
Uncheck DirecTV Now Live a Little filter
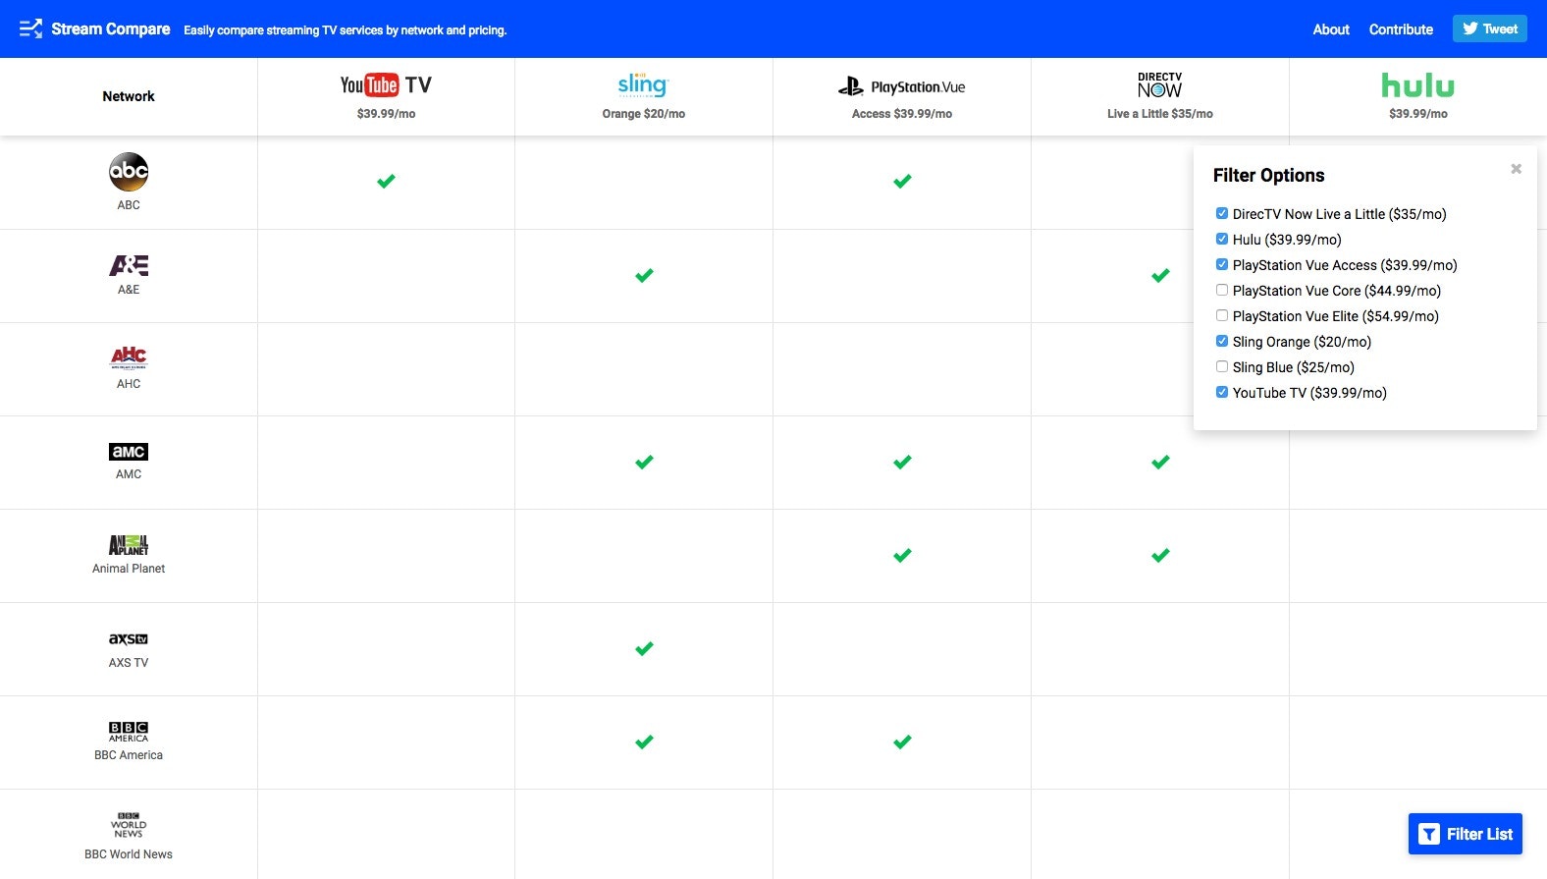[1222, 213]
